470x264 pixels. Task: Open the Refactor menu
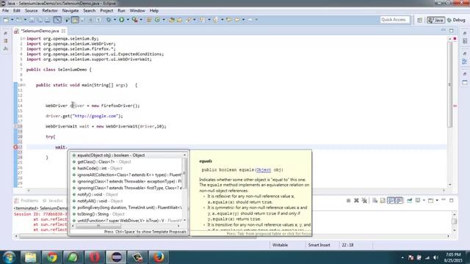[50, 10]
